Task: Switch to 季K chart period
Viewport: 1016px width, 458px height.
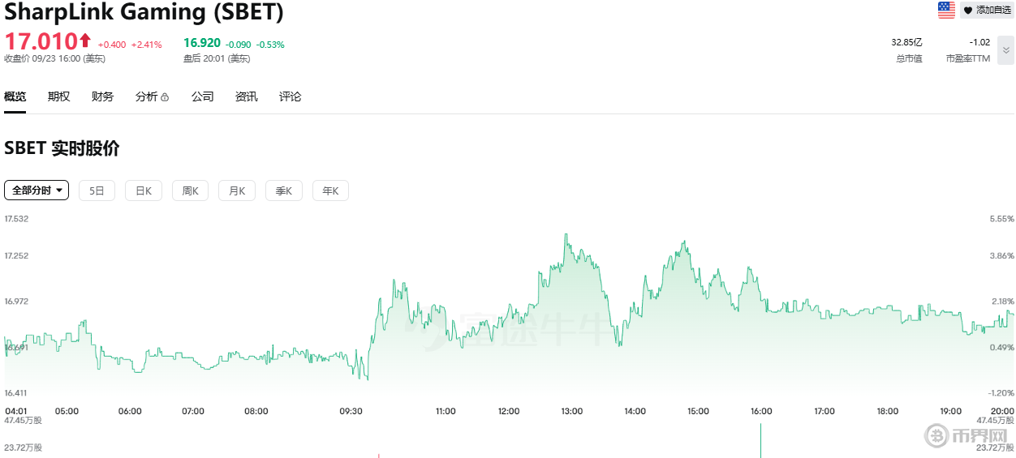Action: (283, 190)
